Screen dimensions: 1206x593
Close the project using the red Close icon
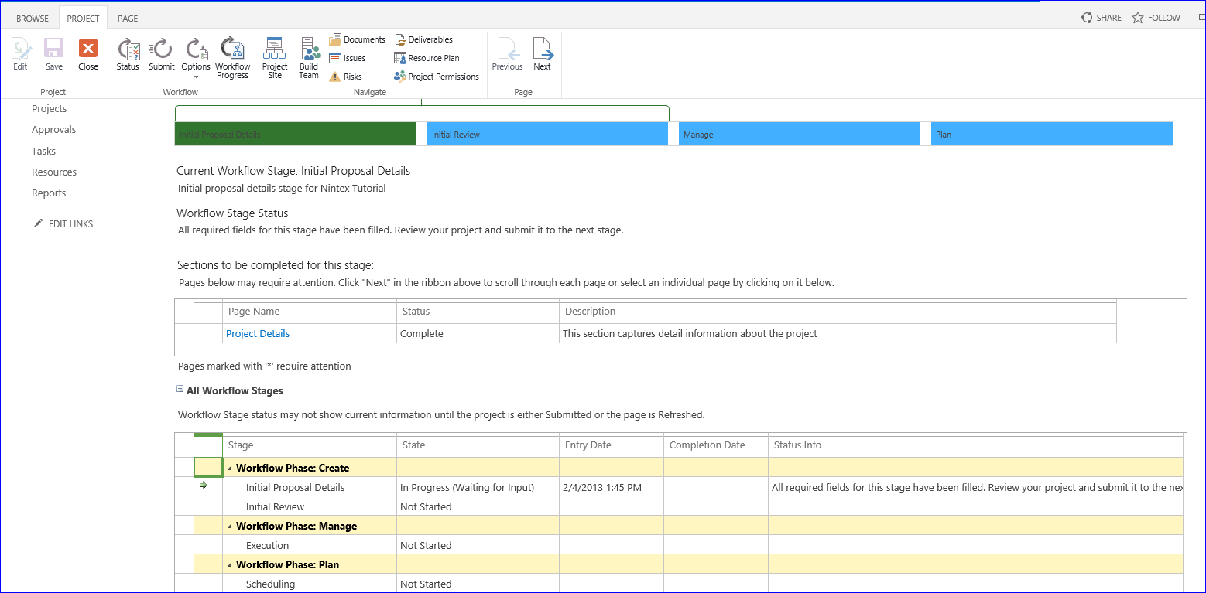[x=88, y=54]
